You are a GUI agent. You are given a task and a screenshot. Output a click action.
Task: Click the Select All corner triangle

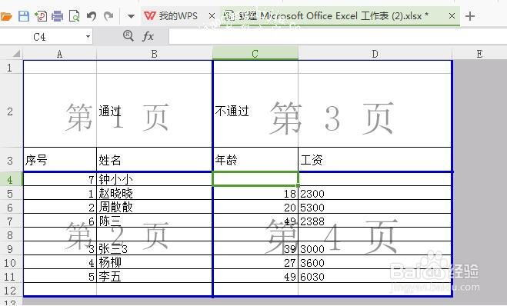point(16,54)
